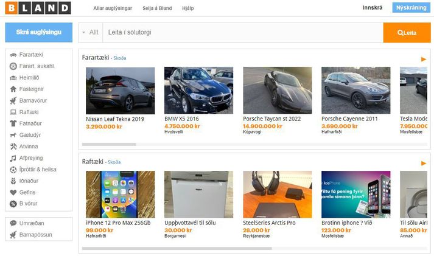Viewport: 434px width, 256px height.
Task: Click the heart icon beside Gefins
Action: [13, 192]
